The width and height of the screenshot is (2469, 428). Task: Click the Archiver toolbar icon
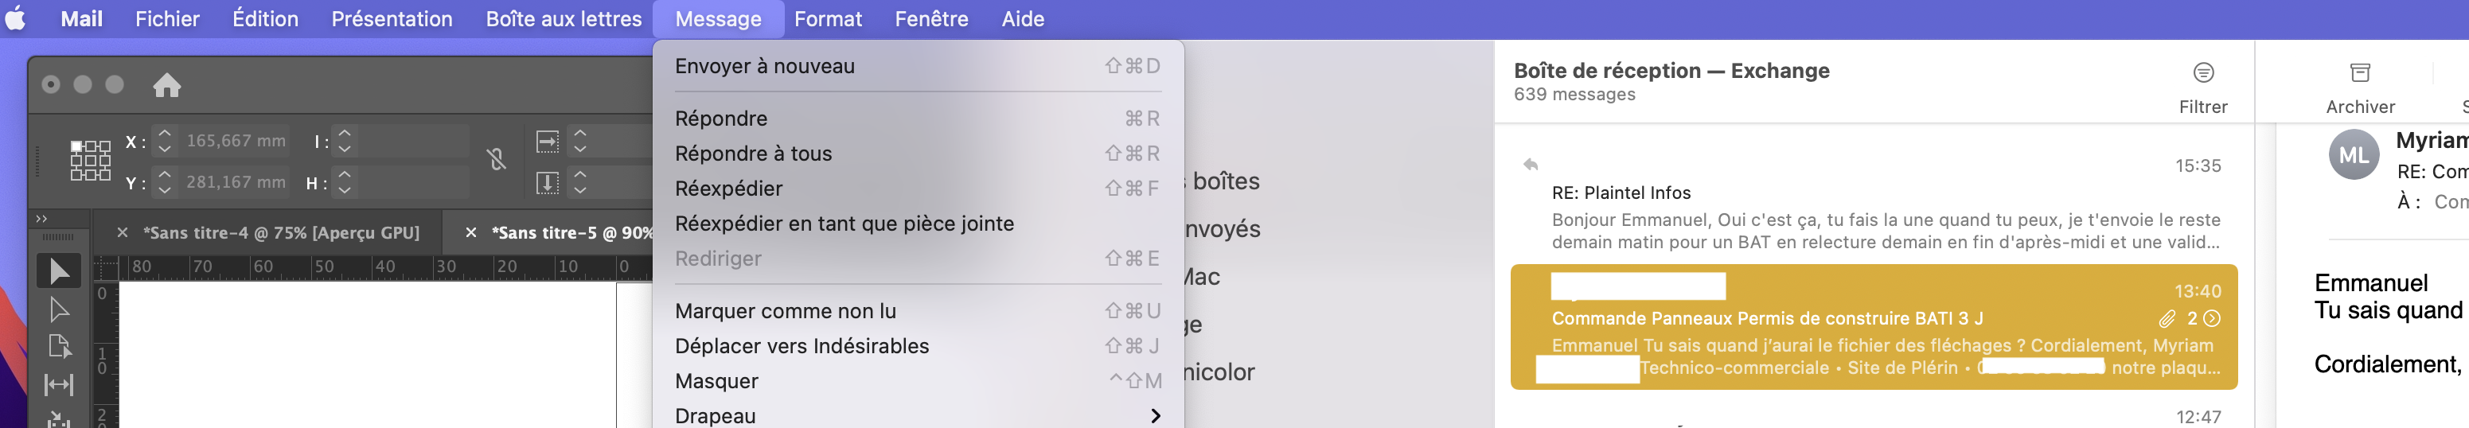tap(2360, 72)
